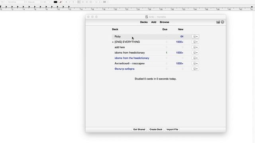Open the Фильтр киборга deck

coord(124,69)
